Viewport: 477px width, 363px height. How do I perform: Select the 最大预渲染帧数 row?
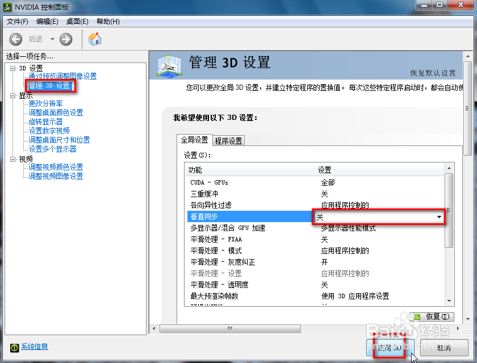click(316, 296)
